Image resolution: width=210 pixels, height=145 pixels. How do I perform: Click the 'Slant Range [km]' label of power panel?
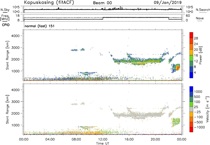(7, 55)
